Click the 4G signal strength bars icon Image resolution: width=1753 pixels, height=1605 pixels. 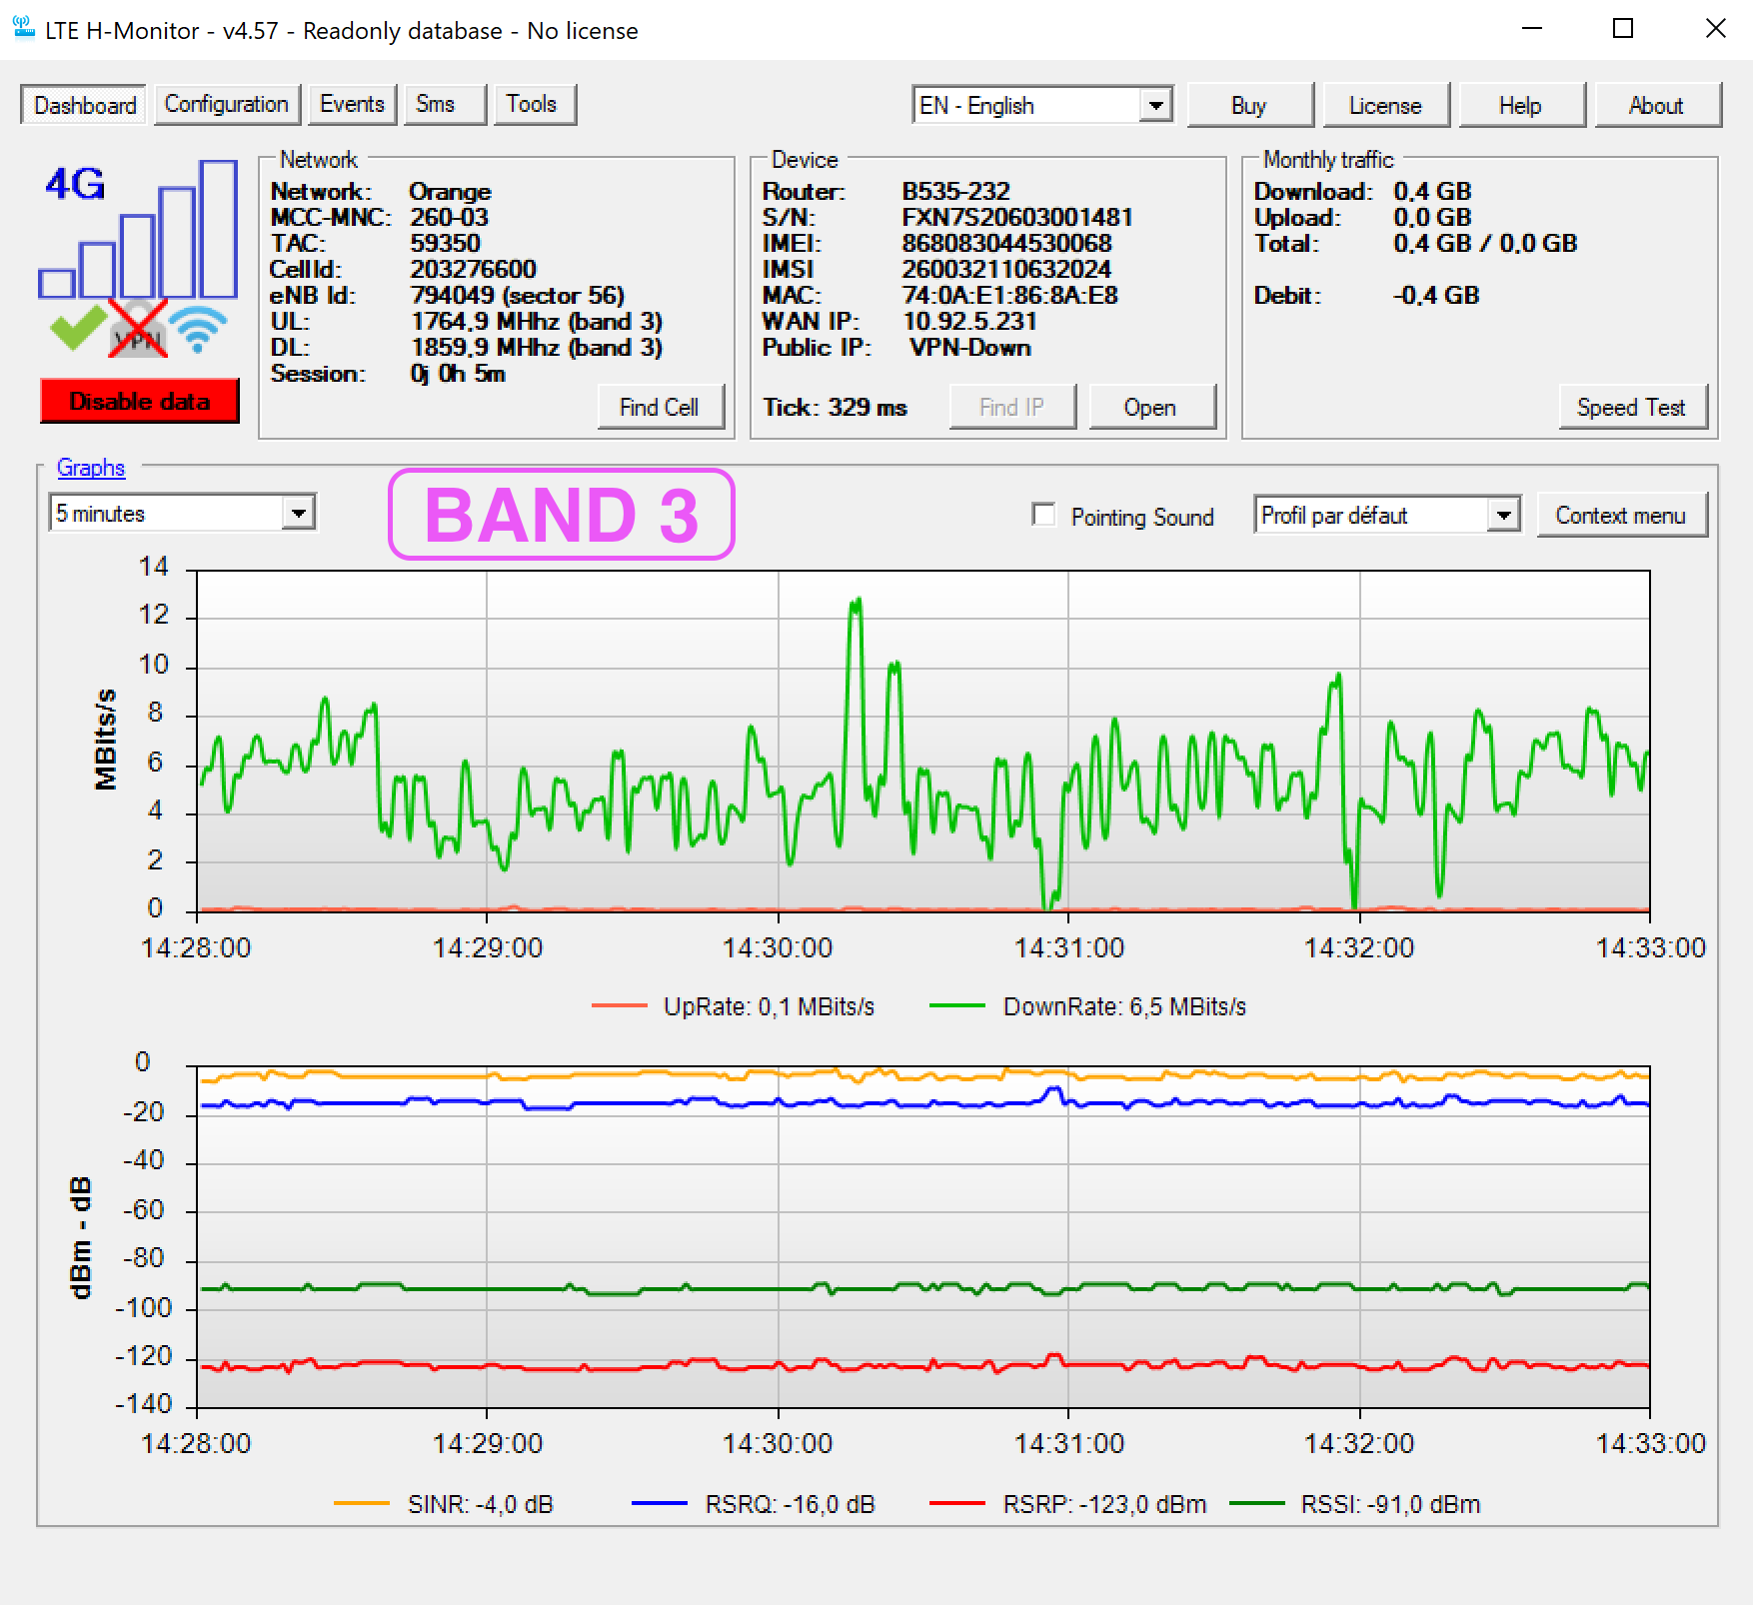(x=138, y=230)
